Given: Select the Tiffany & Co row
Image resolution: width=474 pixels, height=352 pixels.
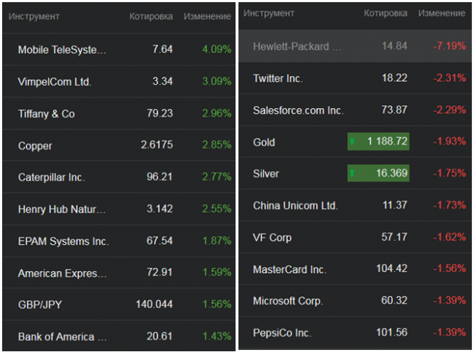Looking at the screenshot, I should click(47, 114).
